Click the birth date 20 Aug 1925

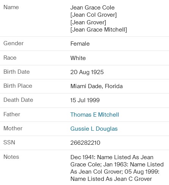click(x=87, y=72)
